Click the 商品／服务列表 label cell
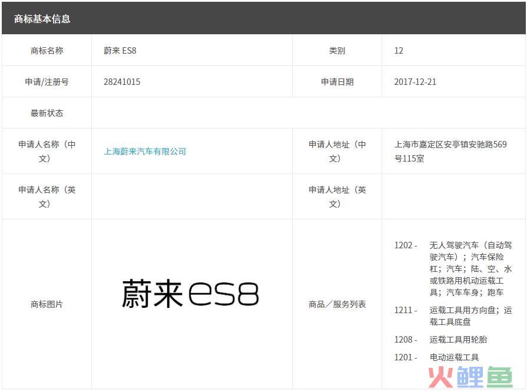Viewport: 527px width, 391px height. coord(337,304)
